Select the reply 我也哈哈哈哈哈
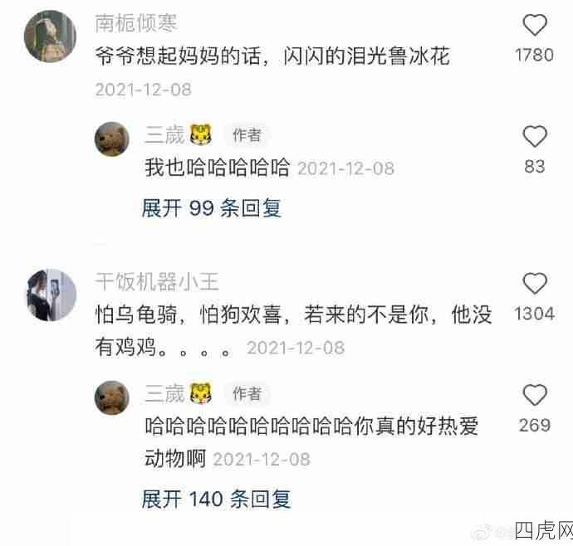Screen dimensions: 573x546 [218, 168]
